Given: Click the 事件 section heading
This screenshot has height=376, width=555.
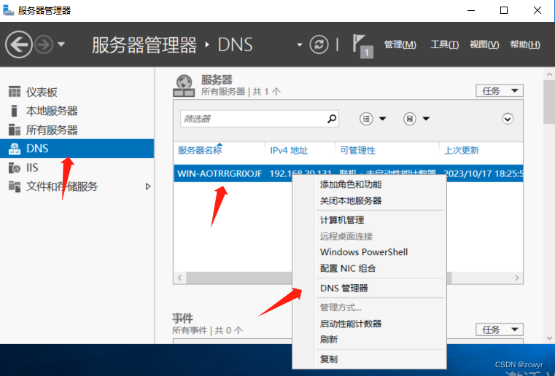Looking at the screenshot, I should point(182,318).
